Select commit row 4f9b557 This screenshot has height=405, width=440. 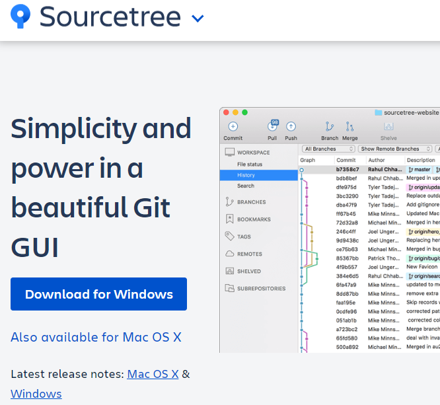[x=369, y=267]
